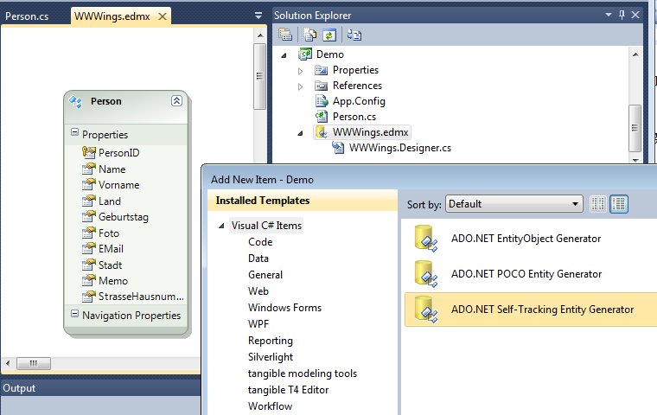Switch templates to medium icons list view
657x415 pixels.
pos(619,204)
